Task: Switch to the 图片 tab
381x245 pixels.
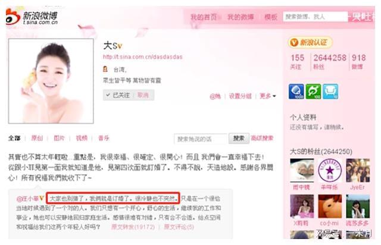Action: 59,138
